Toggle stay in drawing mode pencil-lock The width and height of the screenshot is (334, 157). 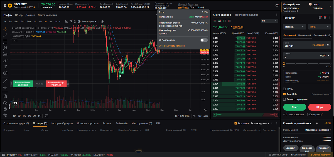pyautogui.click(x=5, y=102)
